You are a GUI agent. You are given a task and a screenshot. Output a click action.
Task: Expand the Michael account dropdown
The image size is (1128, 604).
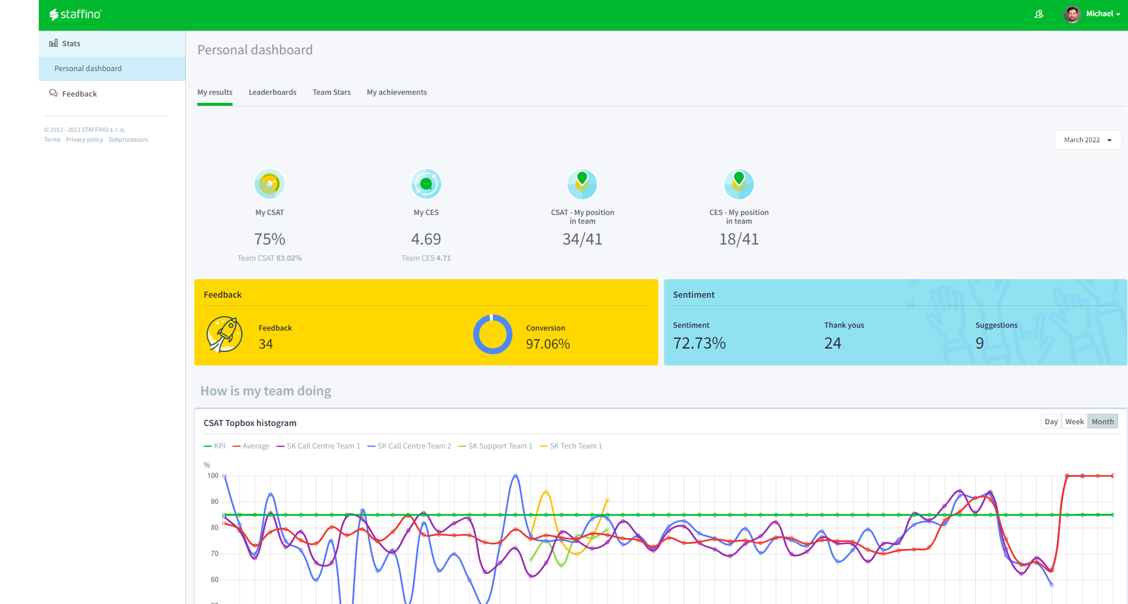tap(1103, 14)
